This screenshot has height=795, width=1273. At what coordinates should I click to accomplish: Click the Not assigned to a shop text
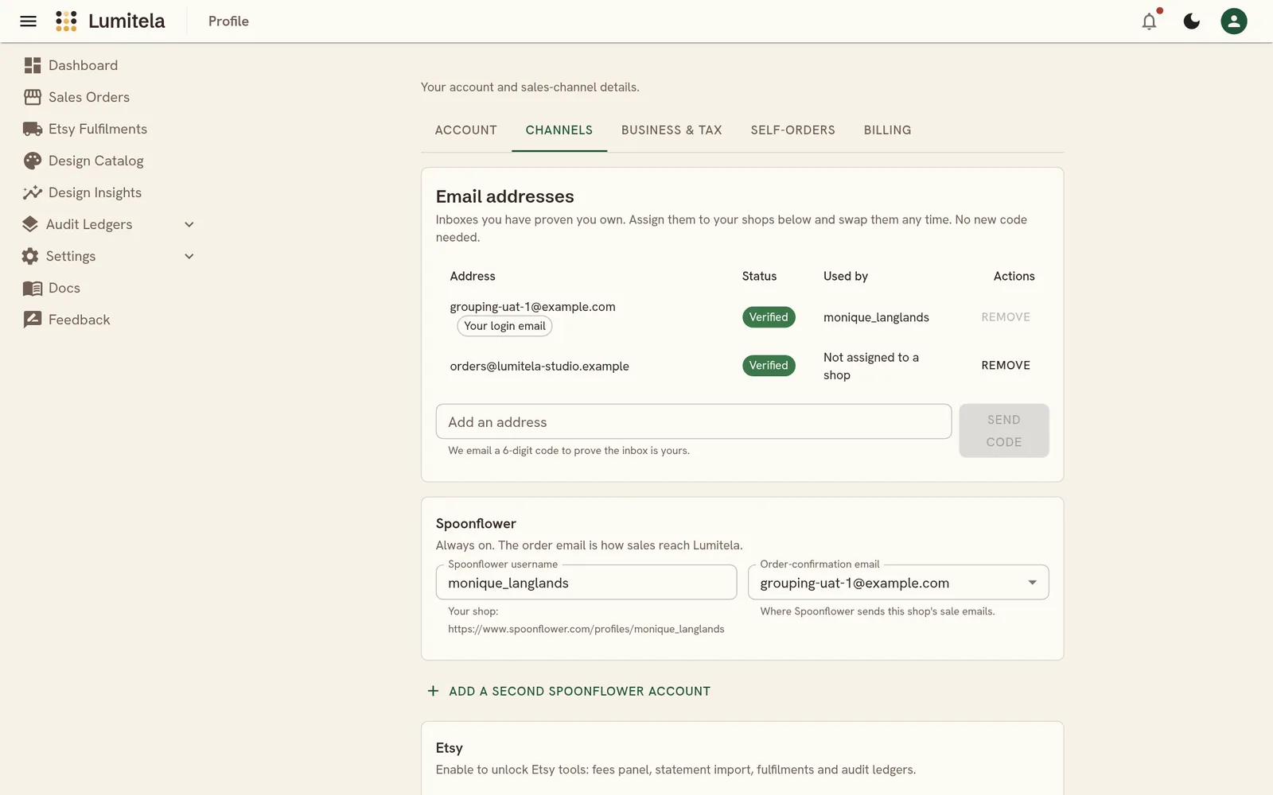click(871, 366)
